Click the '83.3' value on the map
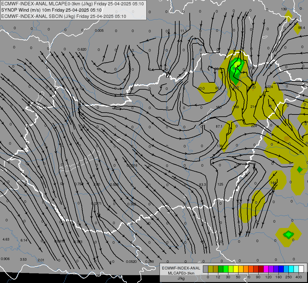The height and width of the screenshot is (283, 308). point(203,185)
